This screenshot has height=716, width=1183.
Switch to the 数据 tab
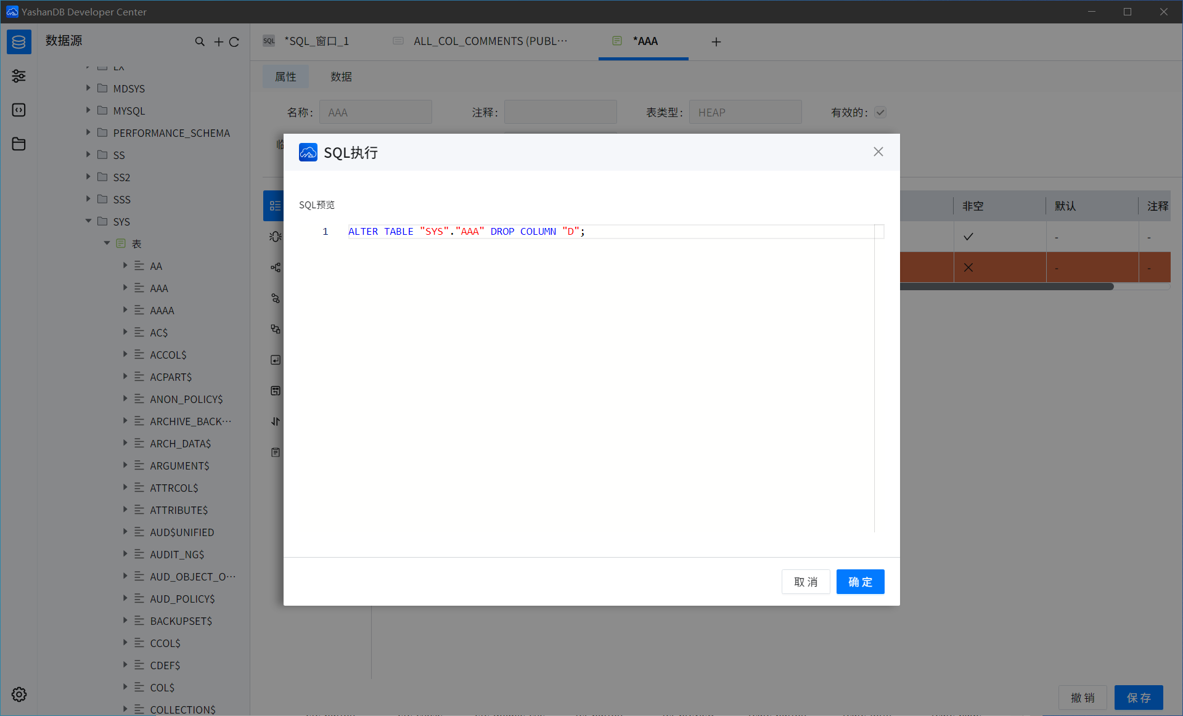[341, 76]
